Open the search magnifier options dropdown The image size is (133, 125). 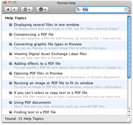point(79,9)
